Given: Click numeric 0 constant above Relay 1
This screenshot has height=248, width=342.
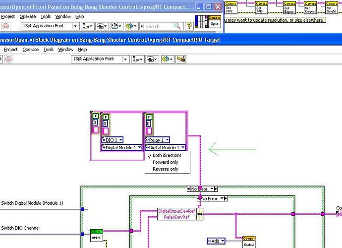Looking at the screenshot, I should [x=148, y=124].
